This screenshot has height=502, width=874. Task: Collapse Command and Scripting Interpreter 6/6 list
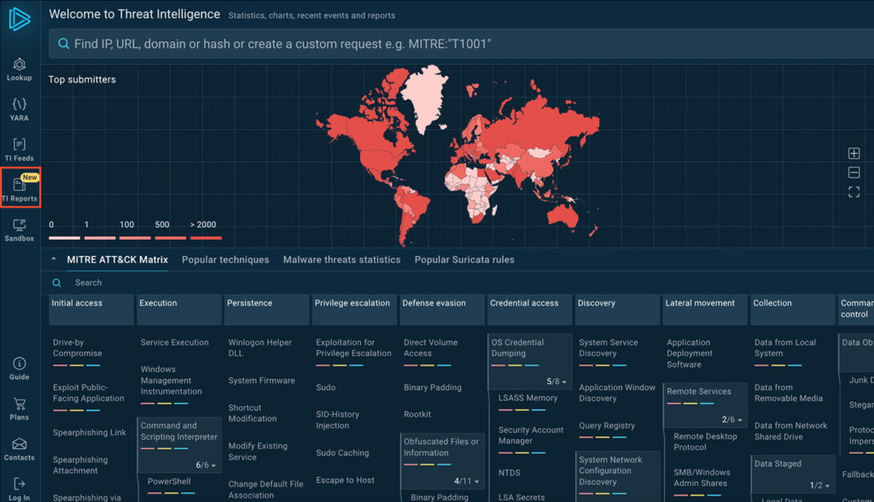point(207,465)
